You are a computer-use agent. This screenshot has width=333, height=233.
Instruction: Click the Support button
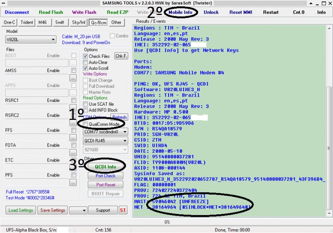point(103,210)
